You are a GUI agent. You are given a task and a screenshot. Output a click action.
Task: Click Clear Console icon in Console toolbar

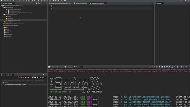tap(160, 67)
